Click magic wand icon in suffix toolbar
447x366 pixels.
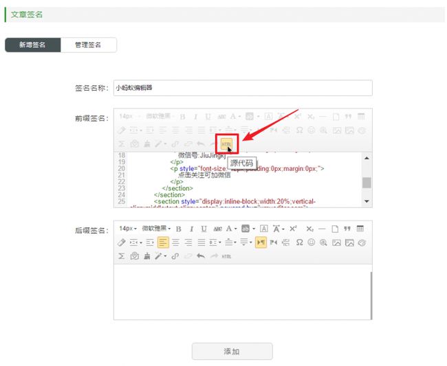158,256
